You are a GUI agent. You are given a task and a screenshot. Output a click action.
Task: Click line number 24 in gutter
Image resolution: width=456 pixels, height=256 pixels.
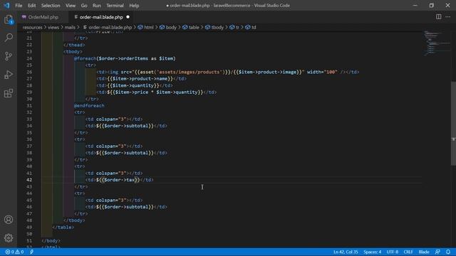click(29, 58)
